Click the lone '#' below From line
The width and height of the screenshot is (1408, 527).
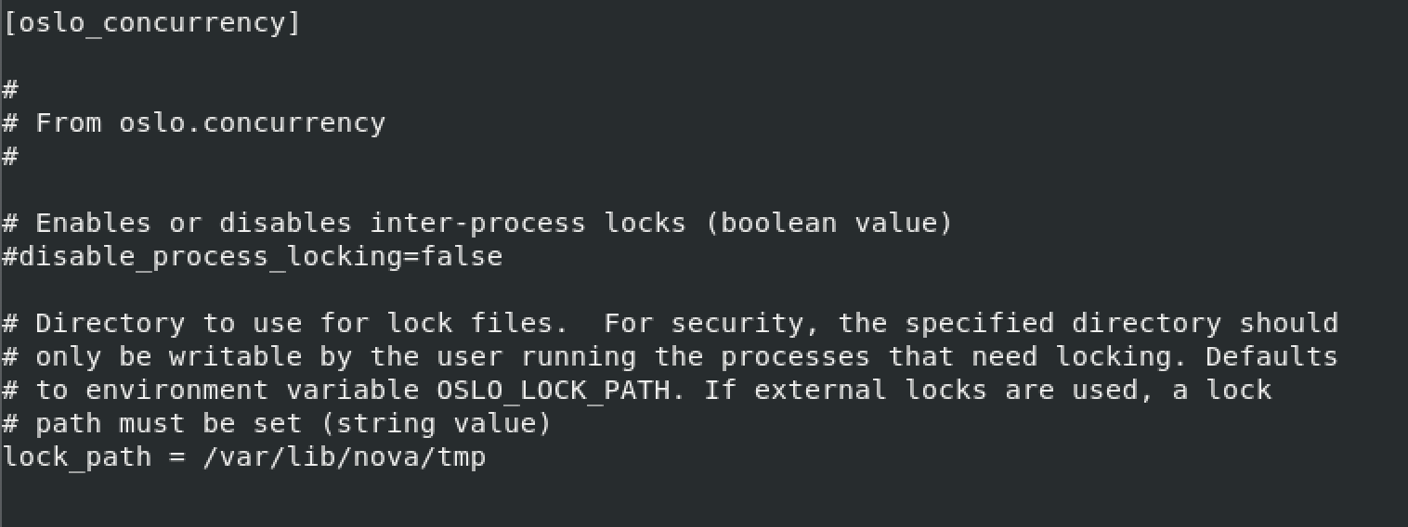pyautogui.click(x=10, y=156)
